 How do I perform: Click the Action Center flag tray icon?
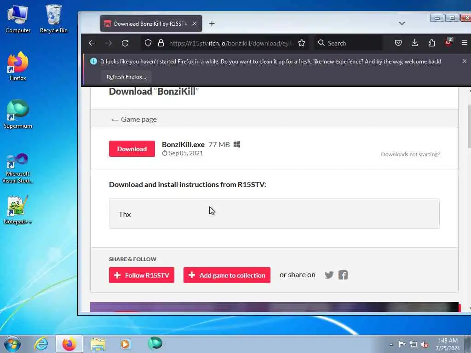pos(402,344)
